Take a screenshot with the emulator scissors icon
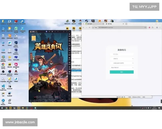162x129 pixels. [70, 53]
